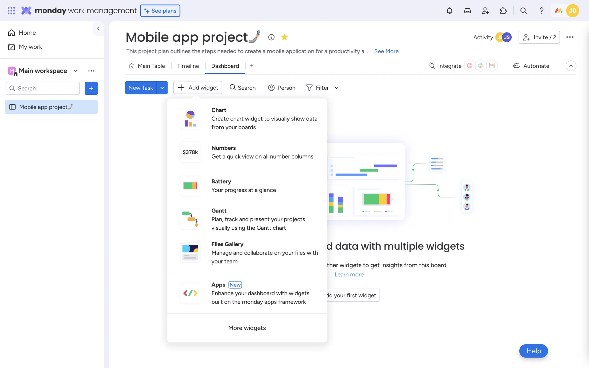Open the product switcher grid icon
The height and width of the screenshot is (368, 589).
click(11, 11)
